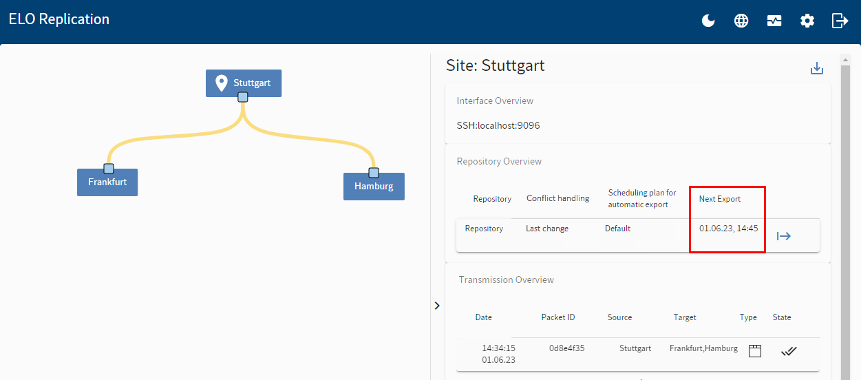
Task: Click the connector port on Frankfurt node
Action: coord(108,169)
